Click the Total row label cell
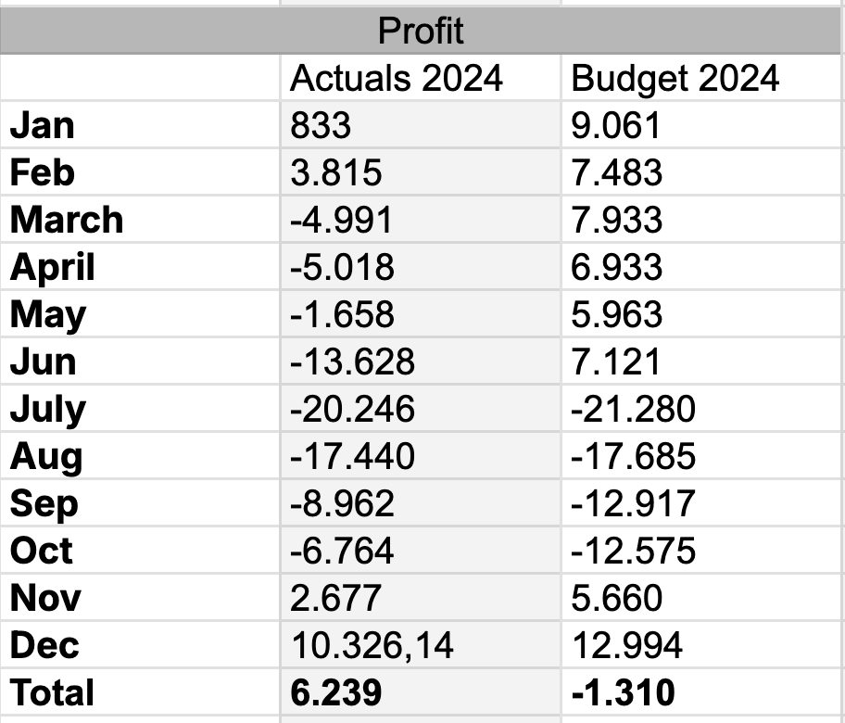Viewport: 845px width, 723px height. coord(139,692)
